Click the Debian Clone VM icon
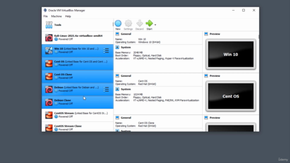The image size is (290, 163). click(x=49, y=102)
